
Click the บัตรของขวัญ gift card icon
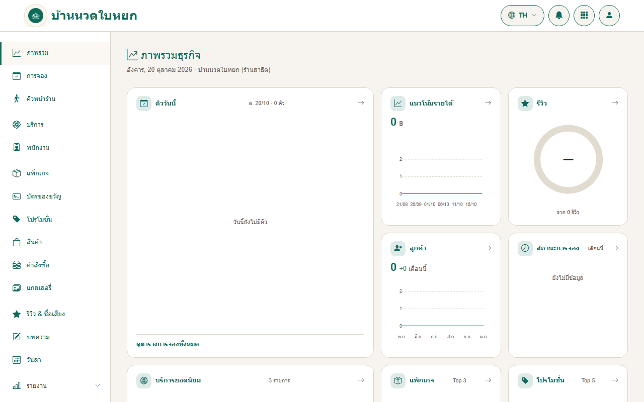17,196
